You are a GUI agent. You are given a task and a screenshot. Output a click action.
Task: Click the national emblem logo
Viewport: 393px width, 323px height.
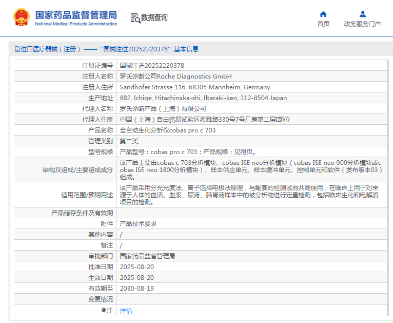point(22,17)
